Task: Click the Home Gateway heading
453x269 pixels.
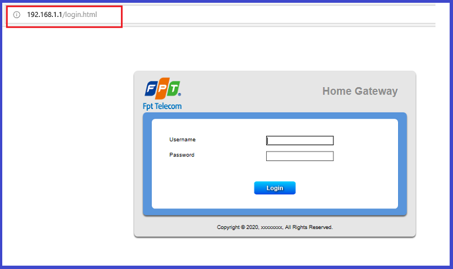Action: pyautogui.click(x=360, y=91)
